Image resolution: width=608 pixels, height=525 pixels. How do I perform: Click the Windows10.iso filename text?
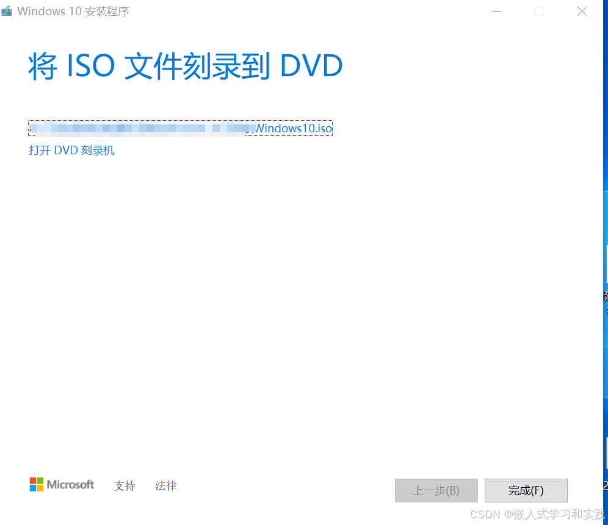pyautogui.click(x=294, y=128)
